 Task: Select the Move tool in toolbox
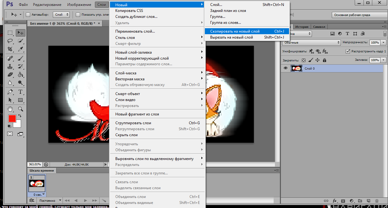pyautogui.click(x=20, y=33)
